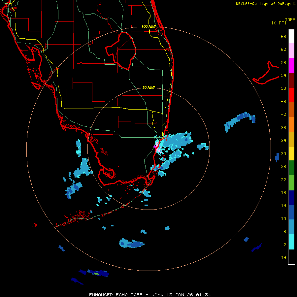Click the 42 legend value
The width and height of the screenshot is (297, 297).
[283, 115]
